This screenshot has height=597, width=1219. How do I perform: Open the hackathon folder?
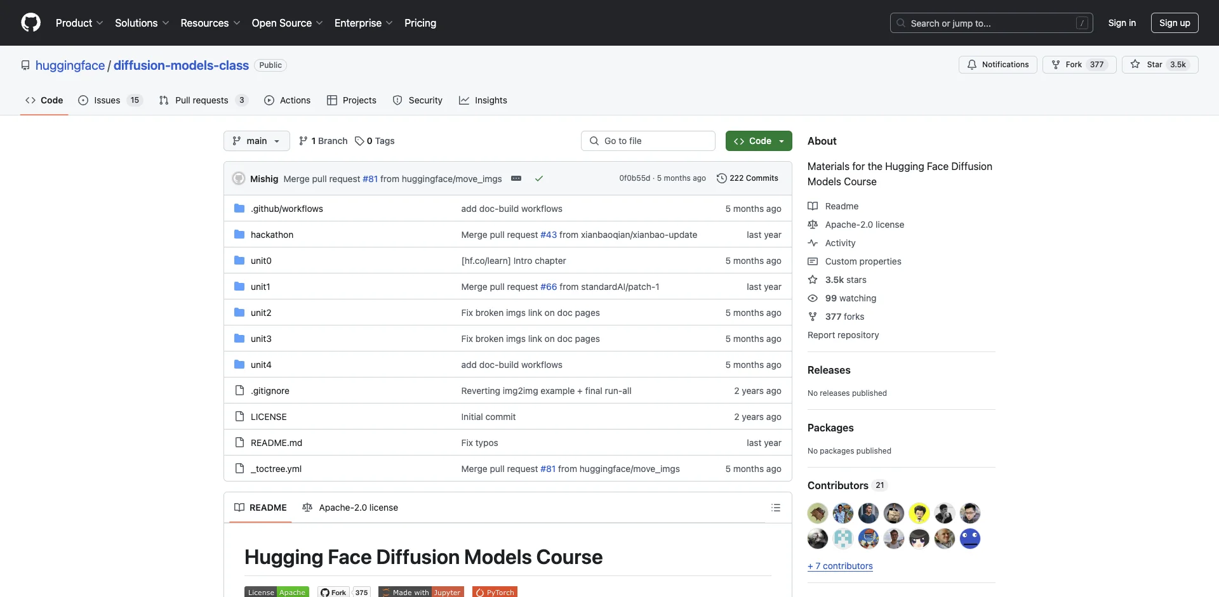(272, 235)
